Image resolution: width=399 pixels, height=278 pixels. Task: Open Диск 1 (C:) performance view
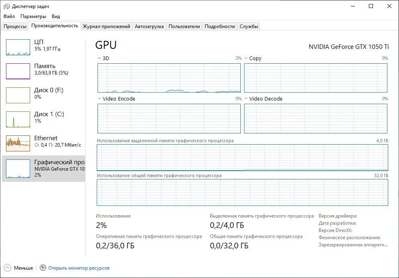18,119
